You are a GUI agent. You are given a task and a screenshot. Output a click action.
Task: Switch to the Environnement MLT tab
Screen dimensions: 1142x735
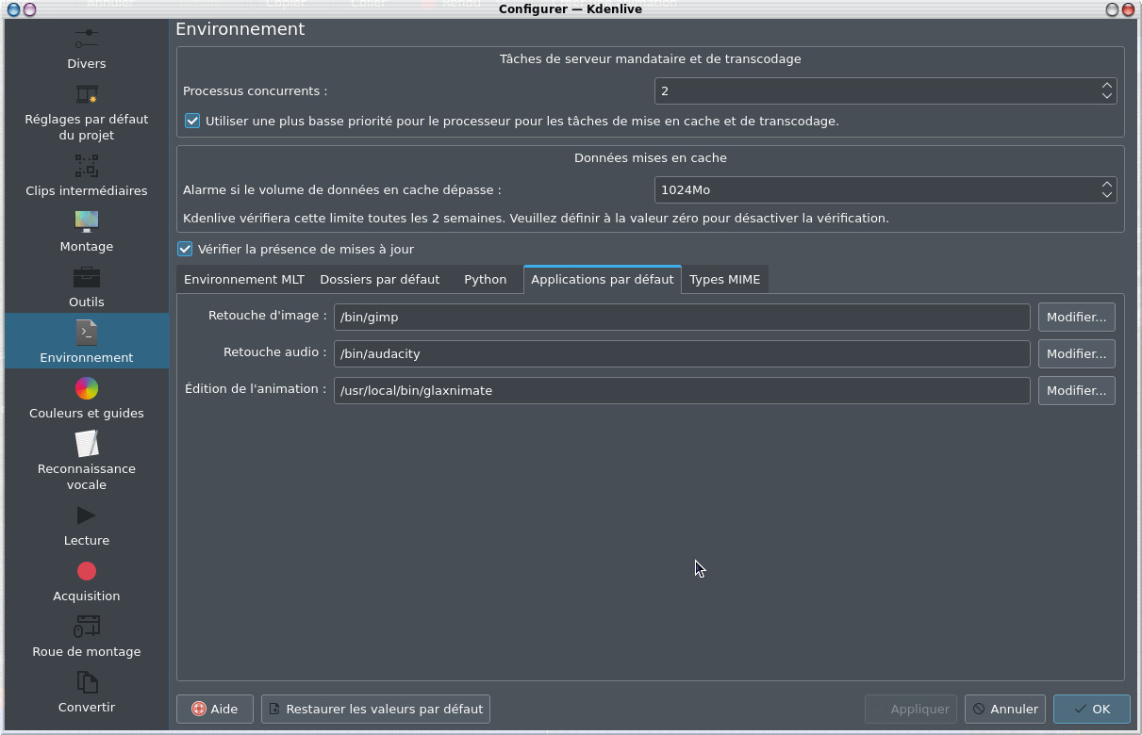point(244,279)
